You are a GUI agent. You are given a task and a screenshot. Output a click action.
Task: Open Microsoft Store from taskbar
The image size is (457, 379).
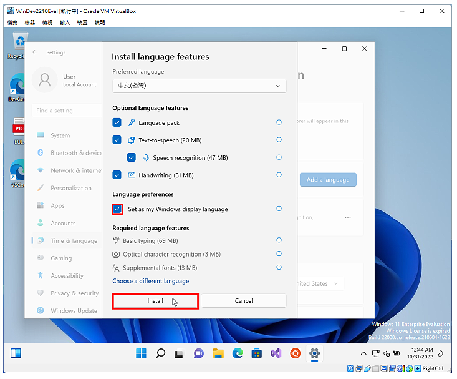tap(256, 353)
